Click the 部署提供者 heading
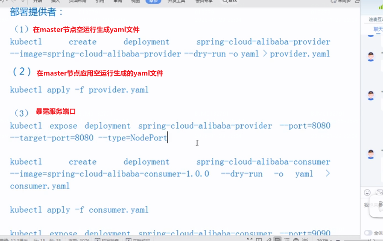This screenshot has width=383, height=241. [36, 12]
